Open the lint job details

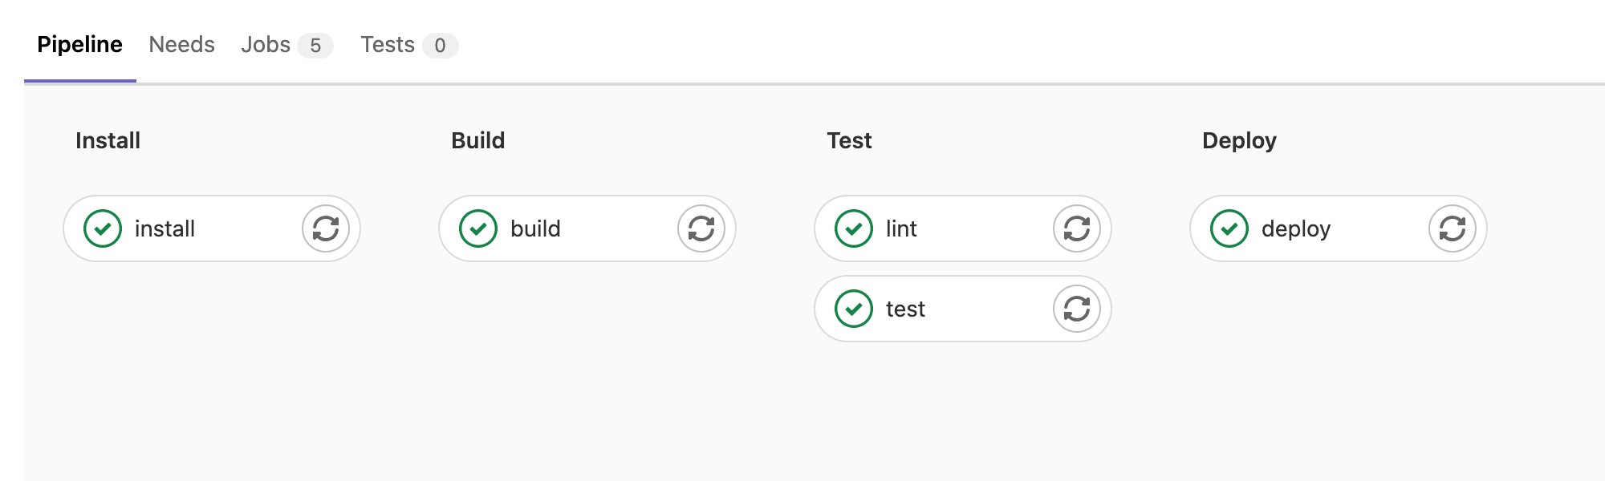point(902,228)
